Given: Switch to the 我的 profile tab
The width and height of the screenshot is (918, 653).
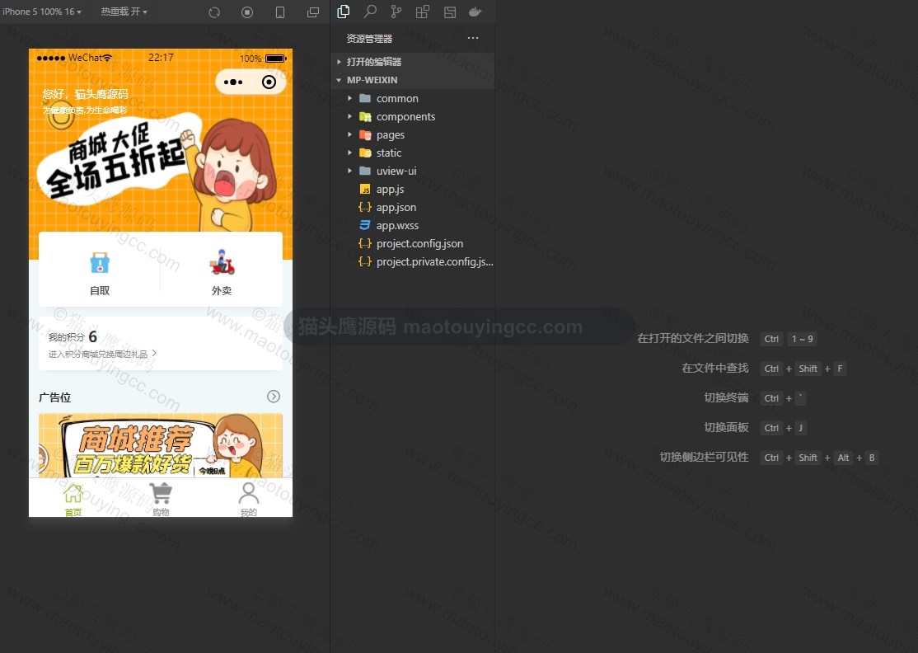Looking at the screenshot, I should (x=248, y=498).
